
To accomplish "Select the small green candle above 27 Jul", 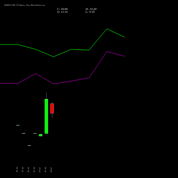I will click(41, 135).
